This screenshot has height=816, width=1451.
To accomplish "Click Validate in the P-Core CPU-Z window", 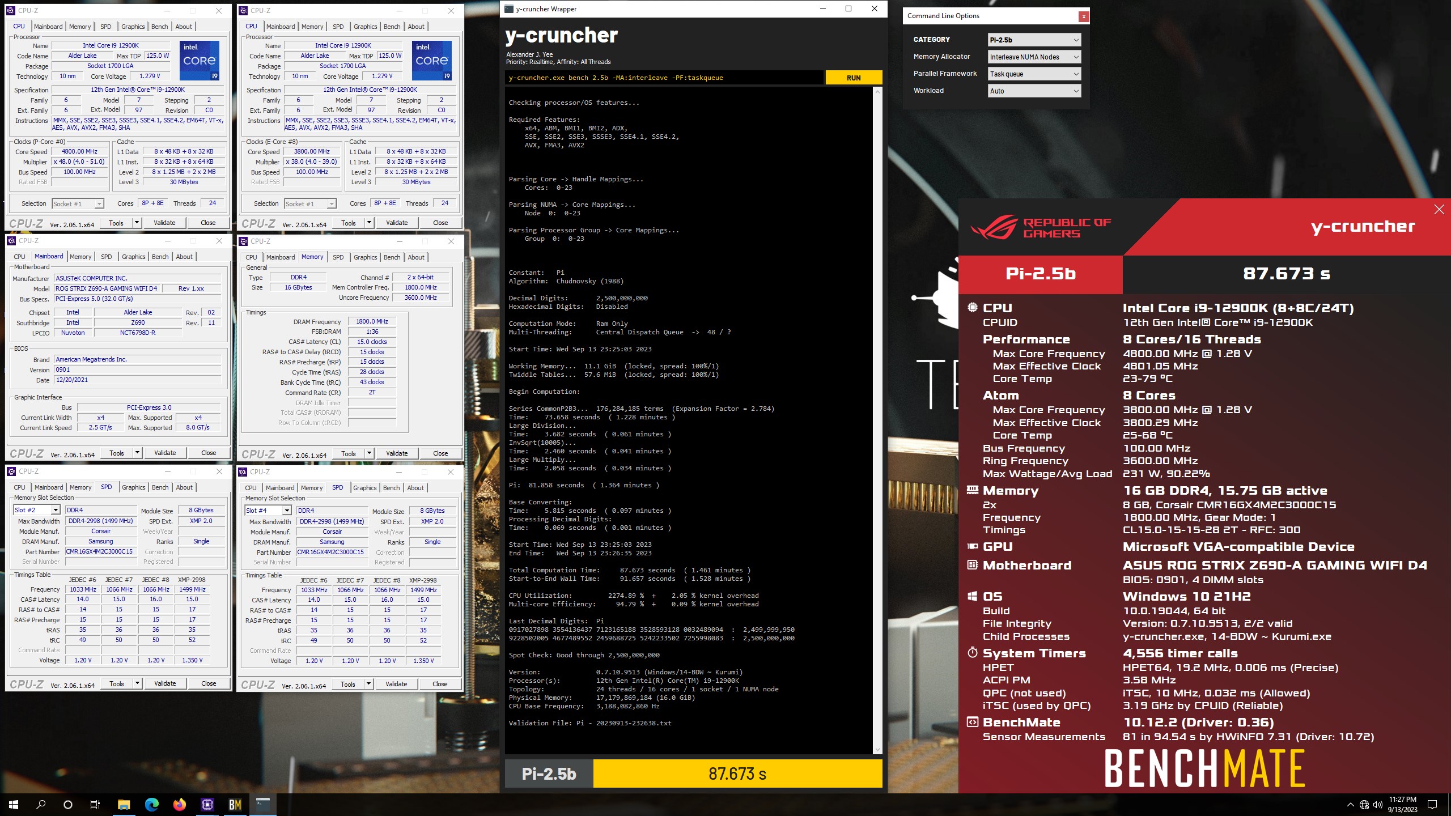I will tap(164, 223).
